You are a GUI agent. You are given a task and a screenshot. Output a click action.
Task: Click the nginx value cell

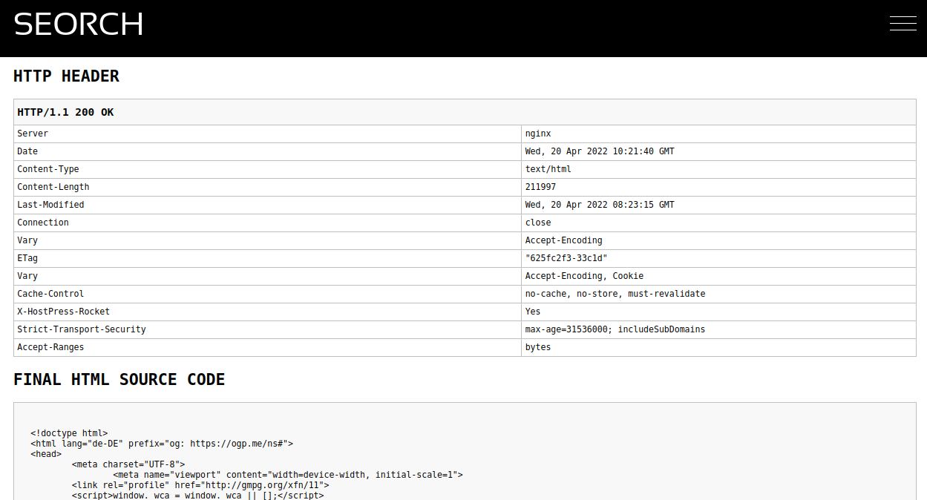[718, 134]
